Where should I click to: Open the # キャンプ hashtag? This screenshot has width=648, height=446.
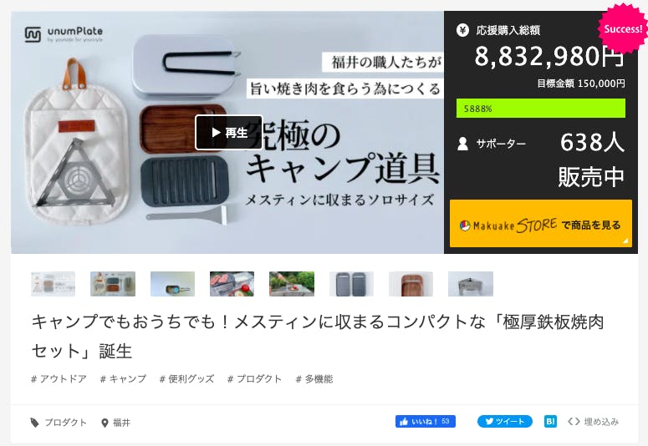(123, 378)
